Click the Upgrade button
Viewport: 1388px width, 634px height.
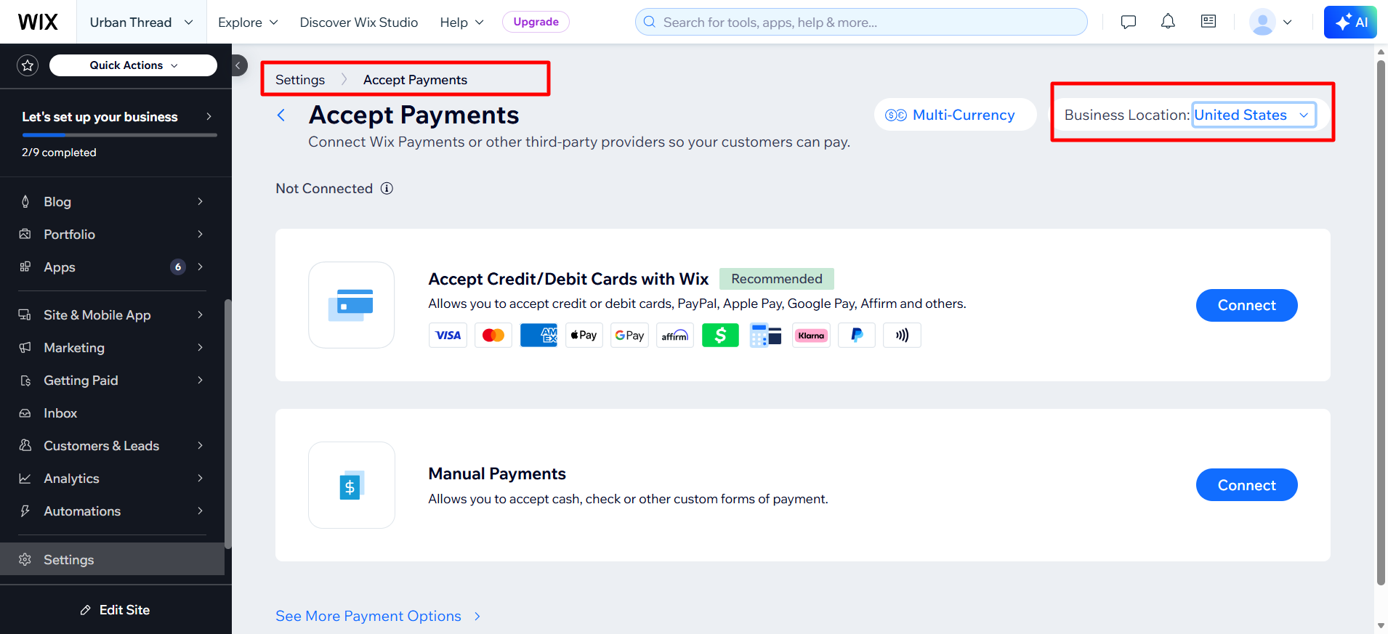536,22
